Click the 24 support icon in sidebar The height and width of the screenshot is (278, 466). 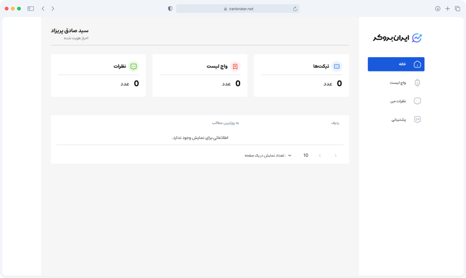coord(417,119)
